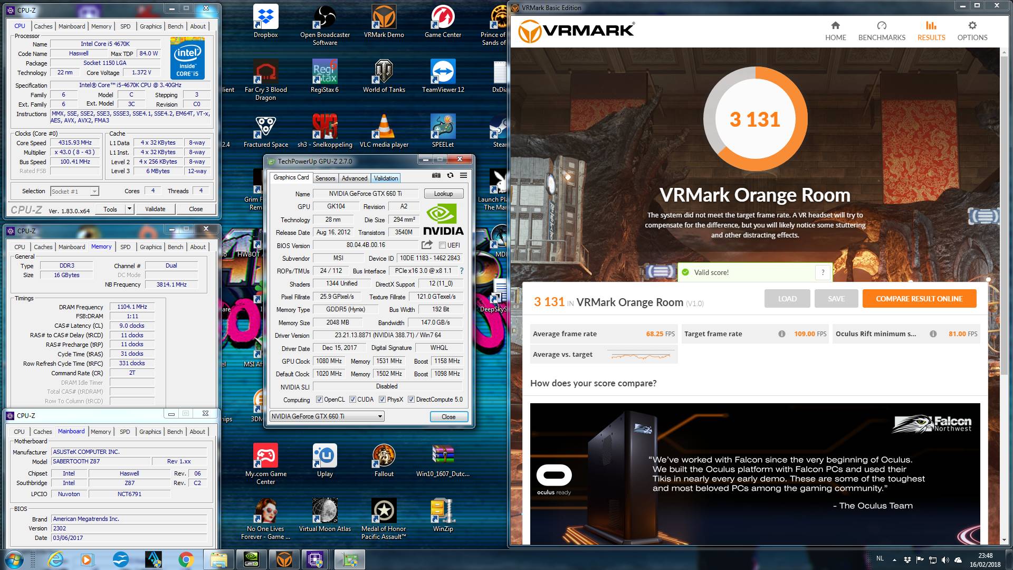Viewport: 1013px width, 570px height.
Task: Launch Medal of Honor Pacific Assault shortcut
Action: pos(384,519)
